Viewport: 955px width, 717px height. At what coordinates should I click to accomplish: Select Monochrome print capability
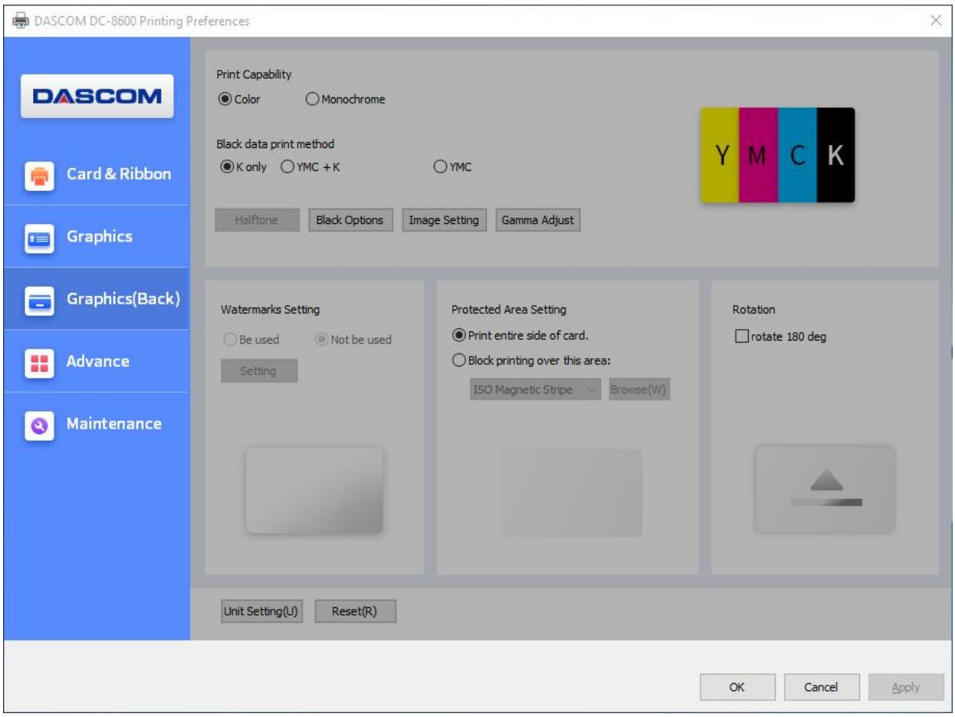point(345,99)
